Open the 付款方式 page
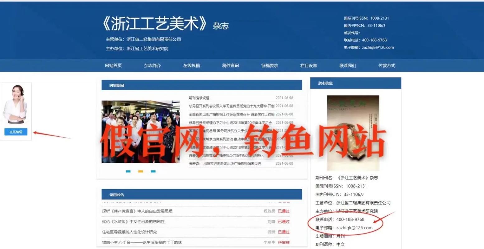 [387, 65]
